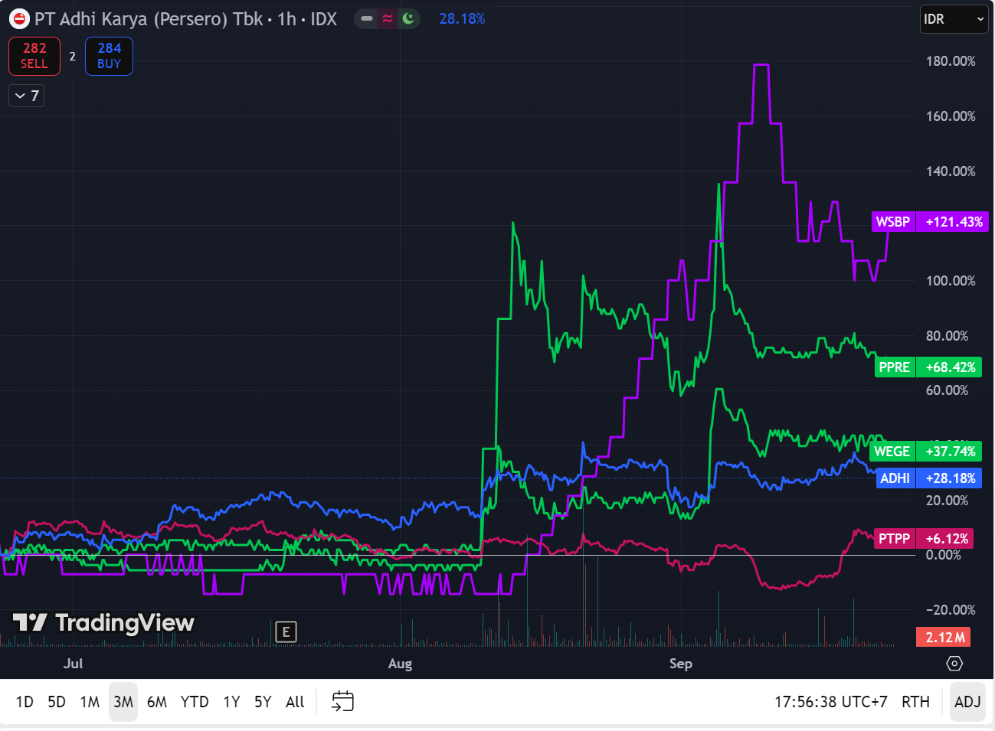Click the ADHI price label
This screenshot has height=731, width=995.
tap(895, 478)
